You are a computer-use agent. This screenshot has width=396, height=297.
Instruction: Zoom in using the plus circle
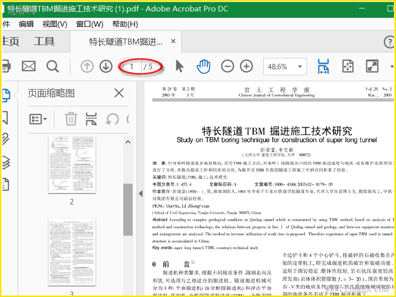click(247, 66)
